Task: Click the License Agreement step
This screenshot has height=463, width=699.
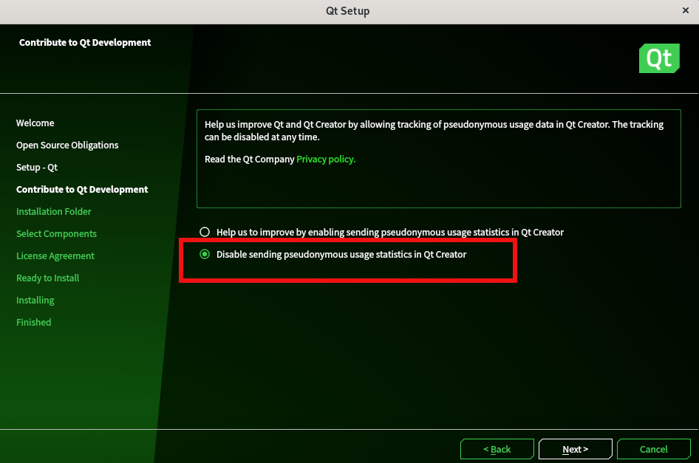Action: (x=55, y=255)
